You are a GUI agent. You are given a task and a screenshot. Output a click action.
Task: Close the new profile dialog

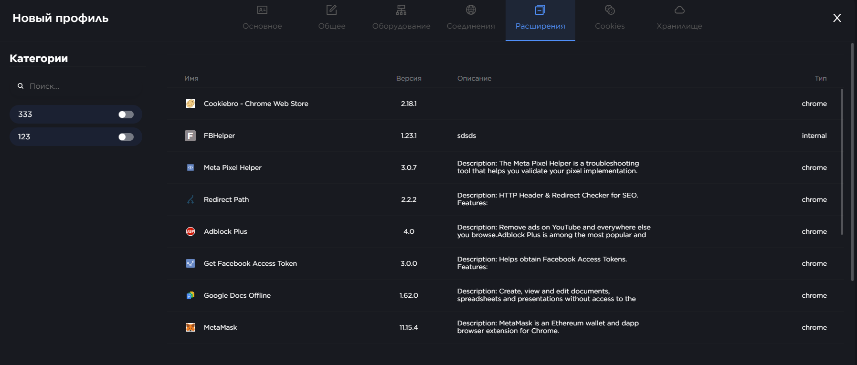[837, 18]
